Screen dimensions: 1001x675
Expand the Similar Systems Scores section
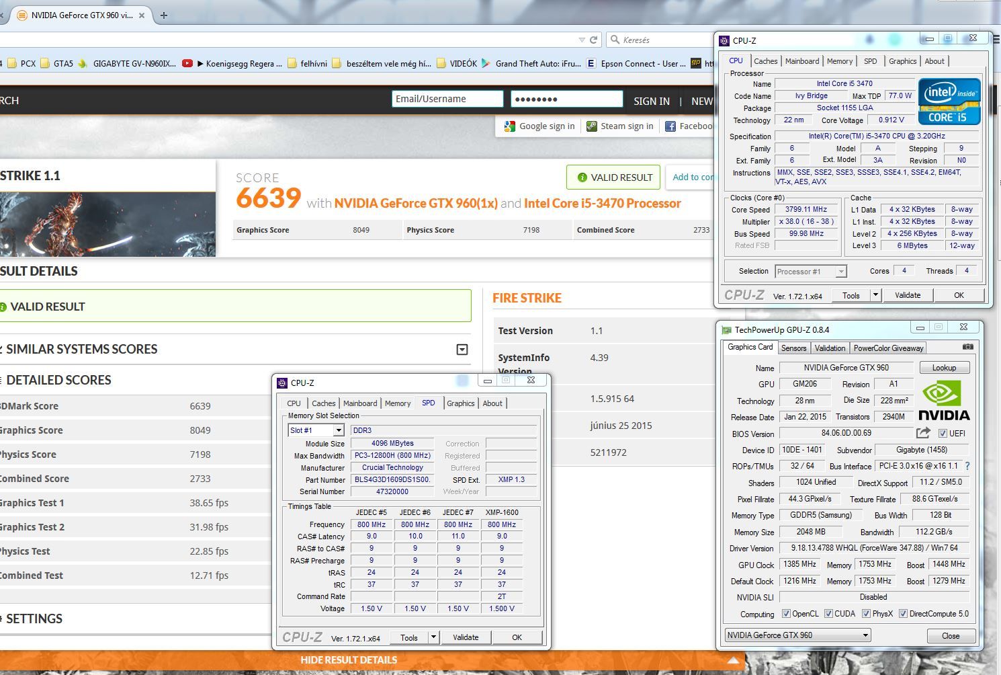(x=462, y=350)
